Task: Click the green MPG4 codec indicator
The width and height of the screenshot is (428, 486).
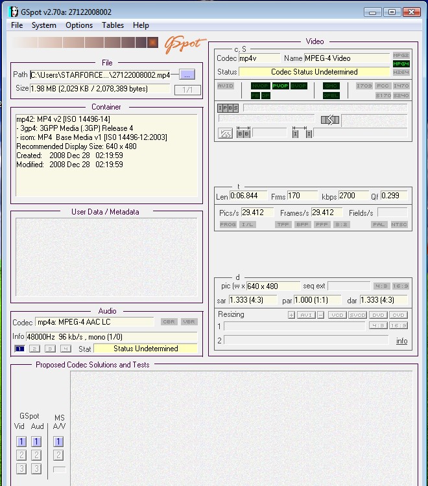Action: point(401,64)
